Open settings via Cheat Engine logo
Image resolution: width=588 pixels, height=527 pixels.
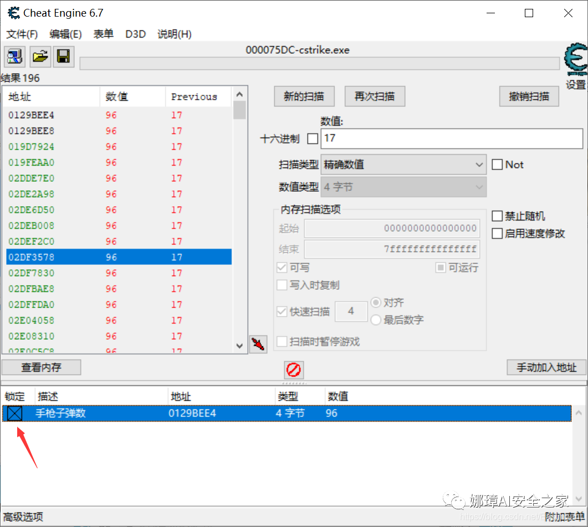coord(576,60)
